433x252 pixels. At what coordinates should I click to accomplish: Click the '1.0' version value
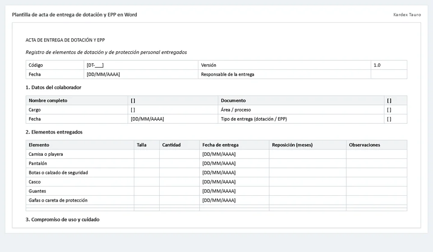click(377, 65)
